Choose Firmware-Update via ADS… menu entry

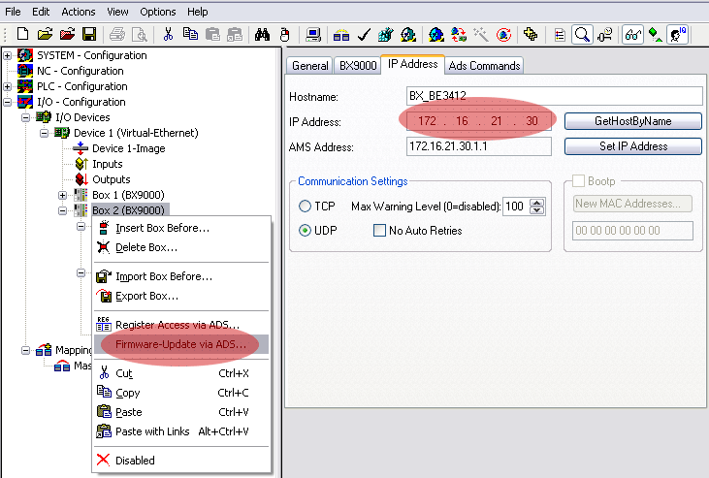pyautogui.click(x=180, y=344)
